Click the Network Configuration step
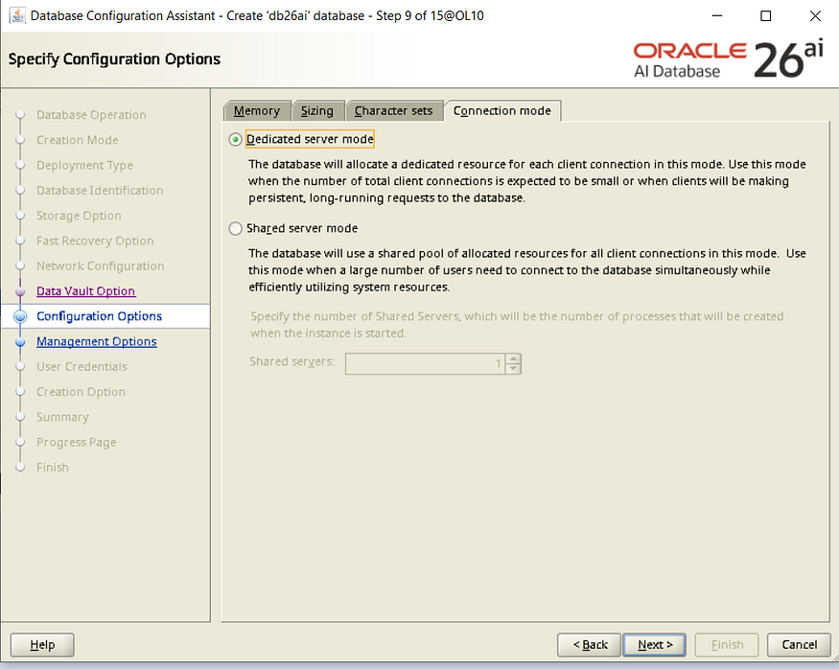This screenshot has height=669, width=839. (x=100, y=265)
